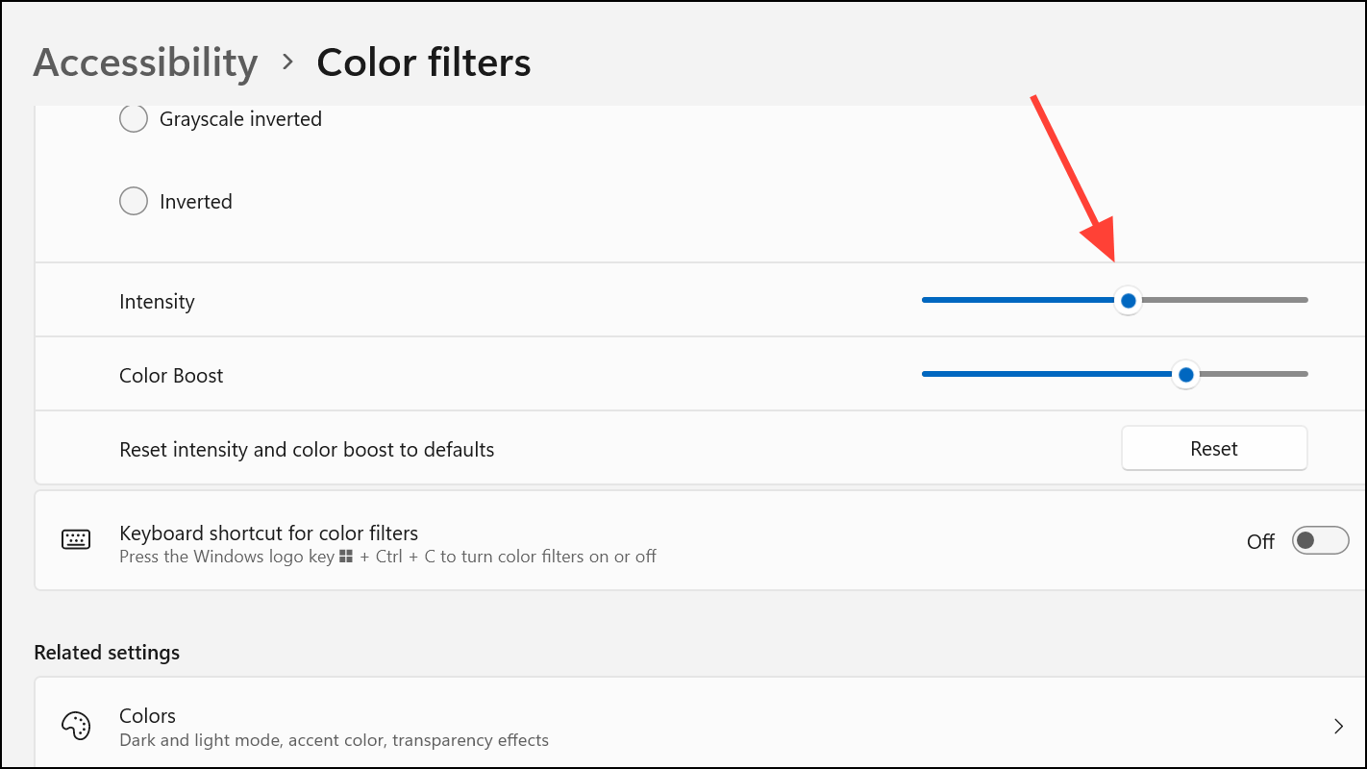Click the Windows logo icon in the shortcut description

point(346,557)
